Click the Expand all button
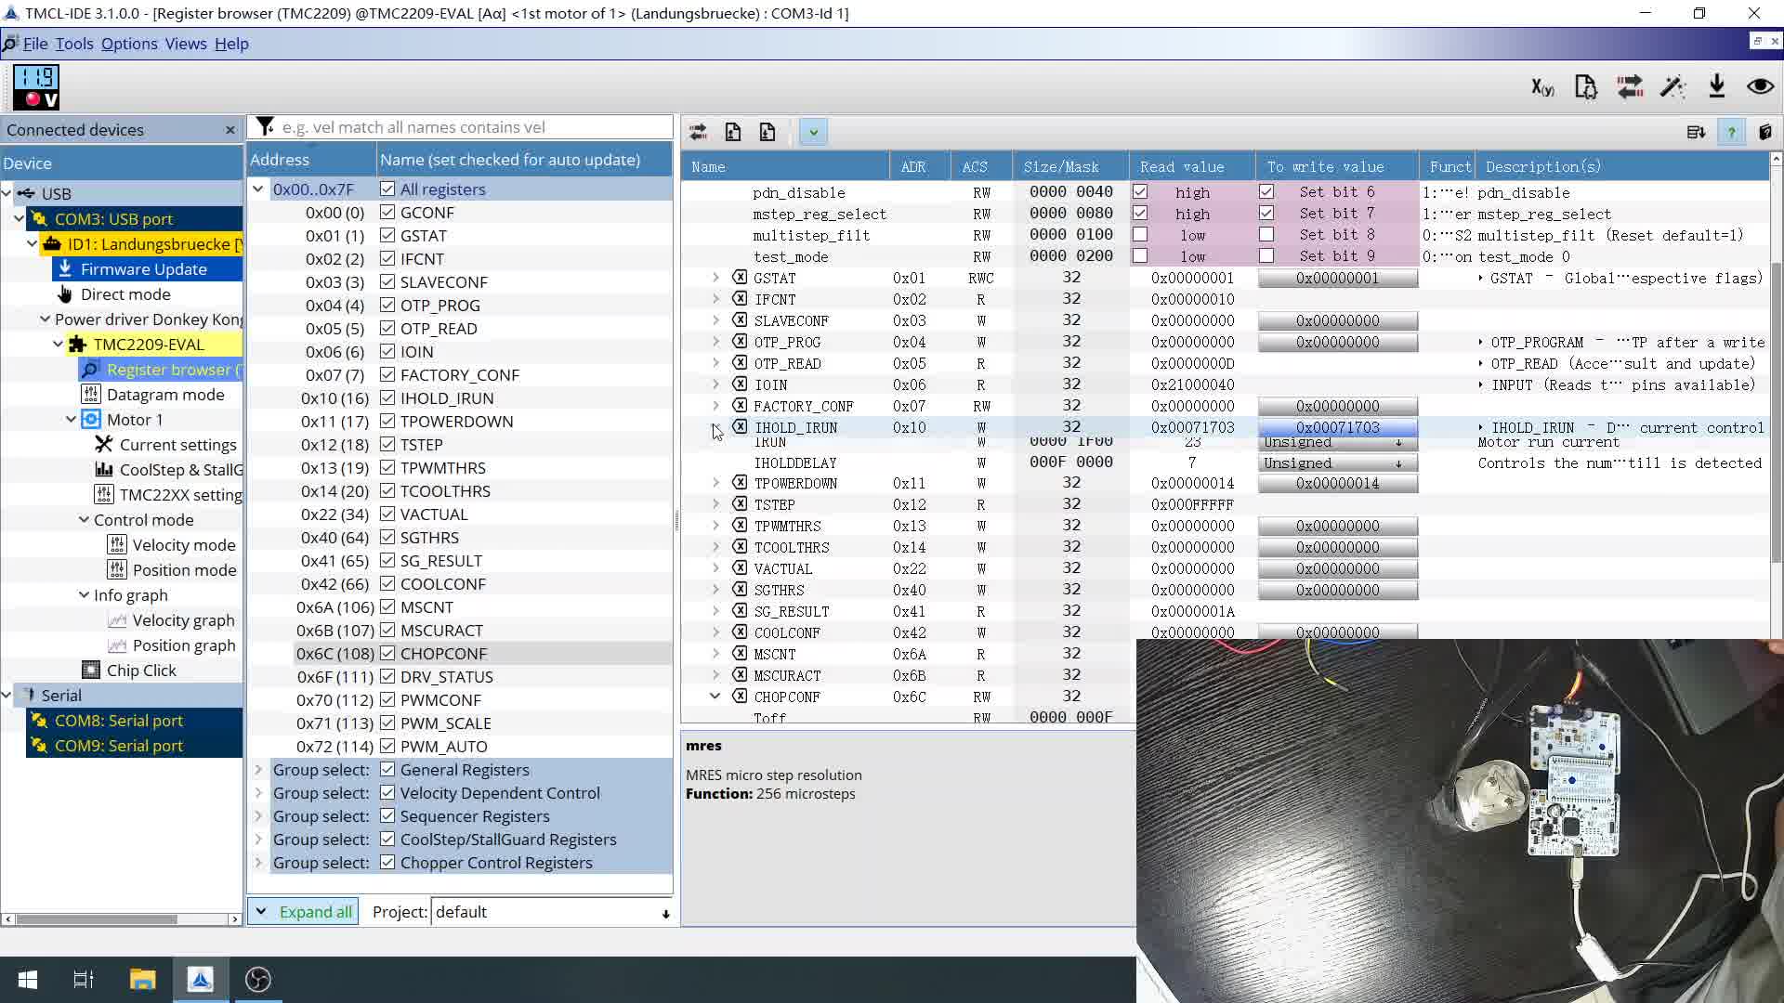 (305, 912)
